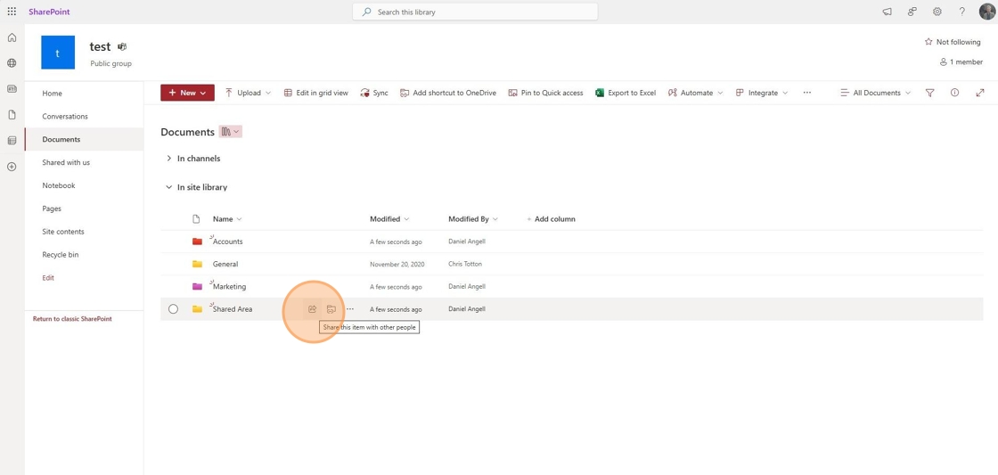
Task: Open the megaphone feedback icon
Action: (x=888, y=12)
